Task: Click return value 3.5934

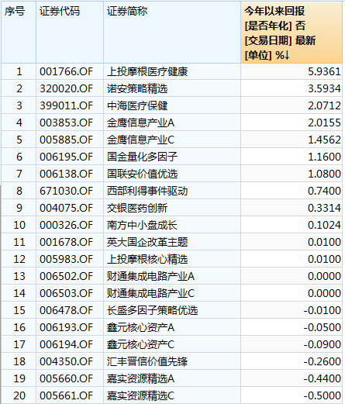Action: coord(324,88)
